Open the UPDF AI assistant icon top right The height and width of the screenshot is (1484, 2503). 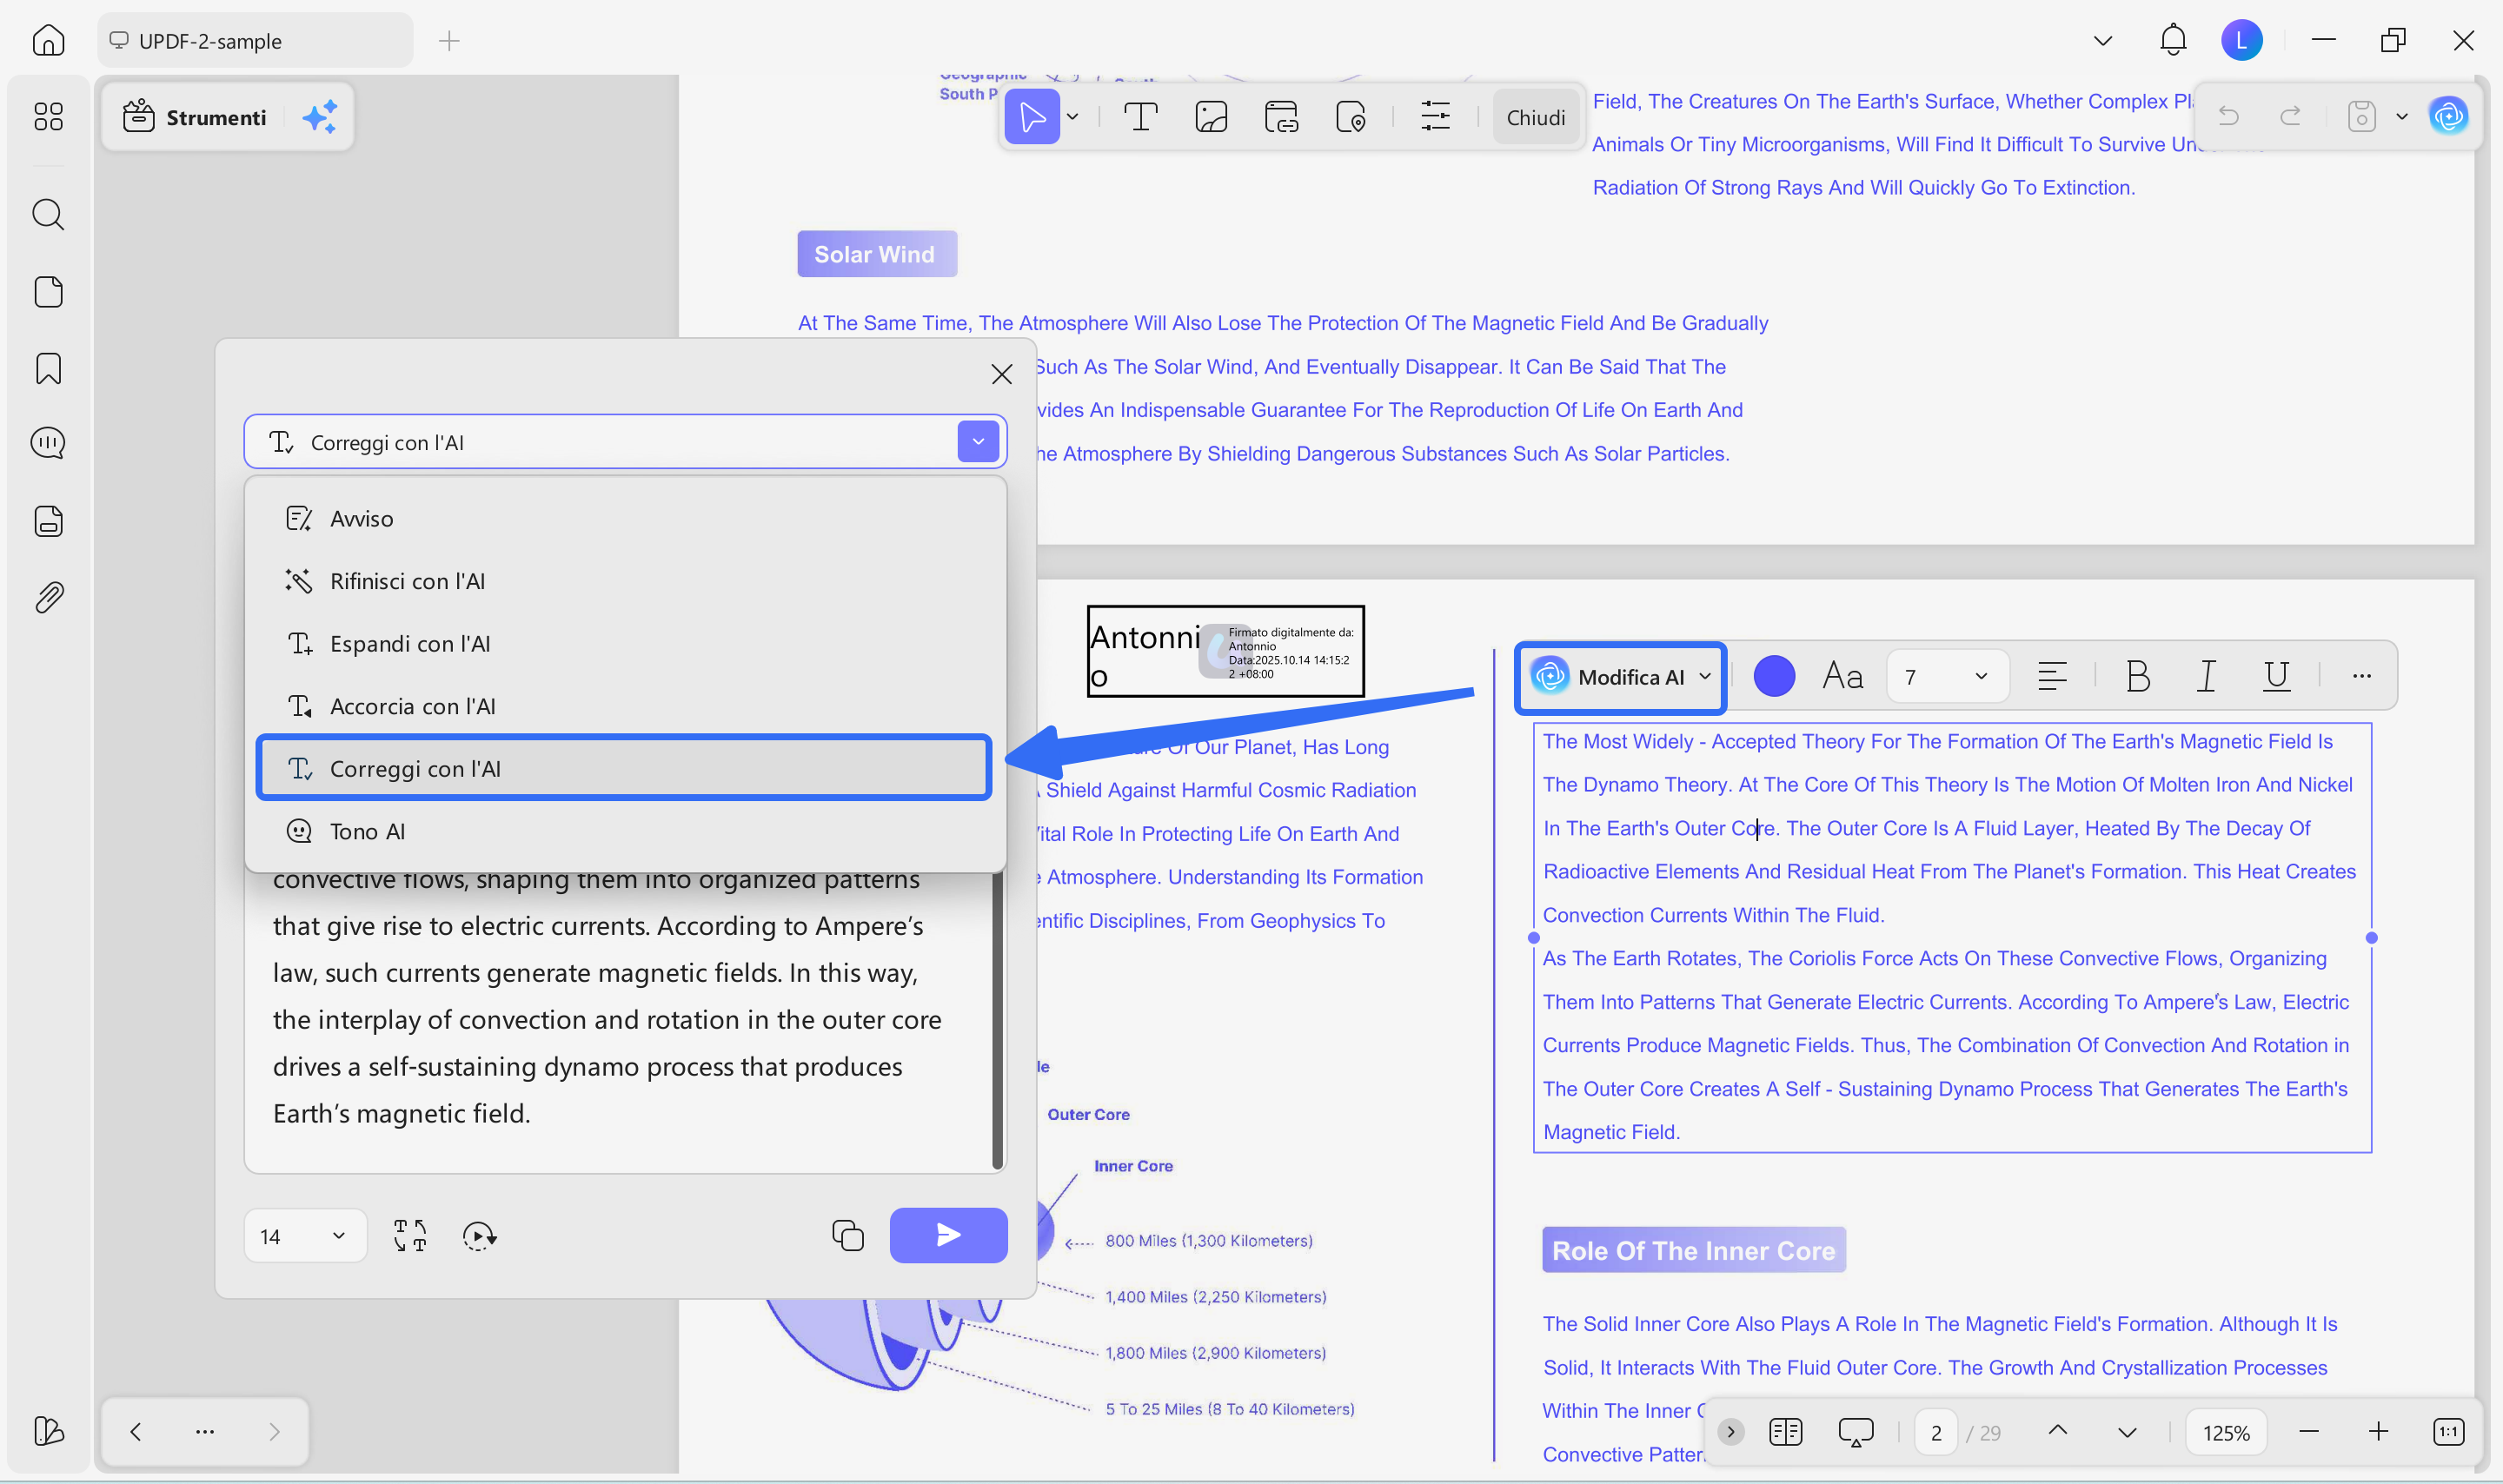(x=2448, y=116)
